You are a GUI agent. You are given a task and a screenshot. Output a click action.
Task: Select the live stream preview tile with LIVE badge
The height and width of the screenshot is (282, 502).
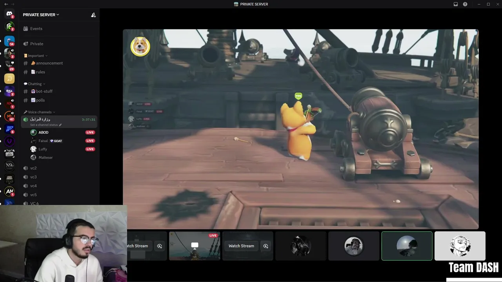195,246
